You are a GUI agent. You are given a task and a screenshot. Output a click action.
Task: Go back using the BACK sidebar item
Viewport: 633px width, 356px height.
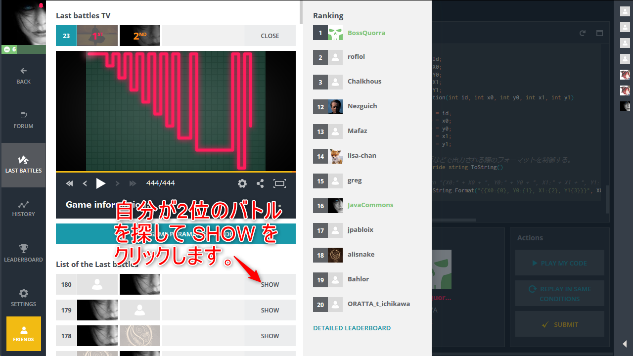[23, 77]
